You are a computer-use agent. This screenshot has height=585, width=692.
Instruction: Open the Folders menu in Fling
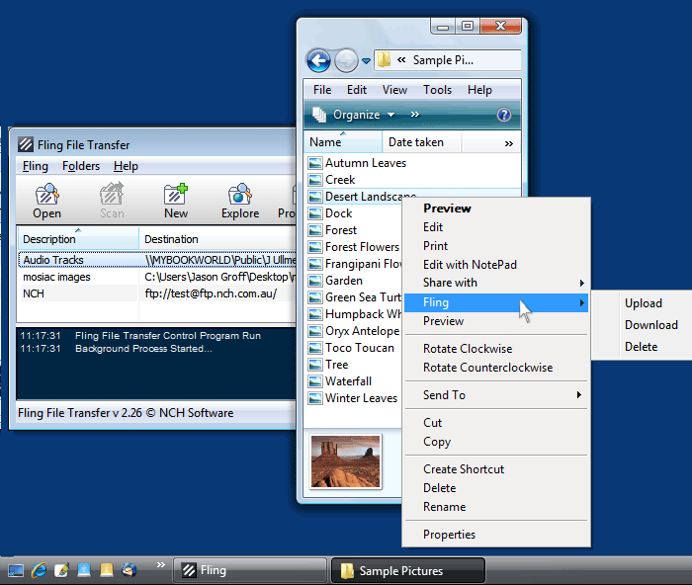(80, 166)
